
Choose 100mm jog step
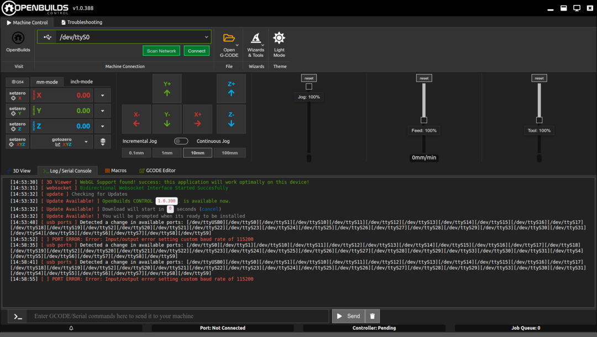(229, 153)
